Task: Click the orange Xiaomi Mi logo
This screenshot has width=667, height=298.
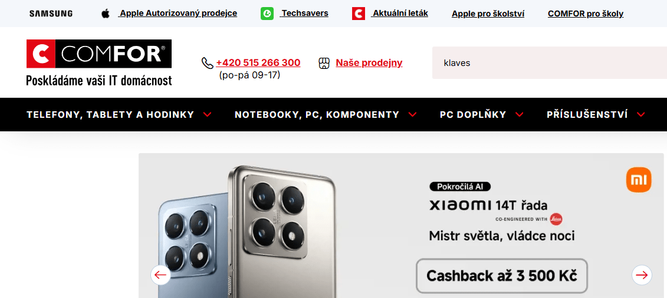Action: click(639, 180)
